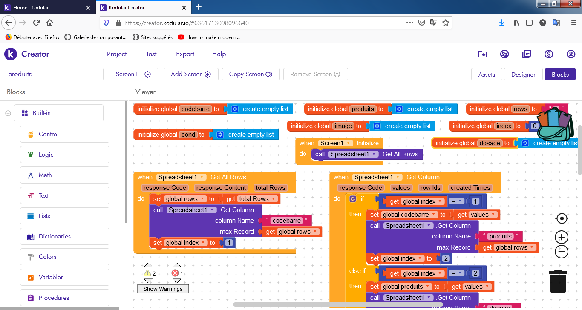Open the account profile icon
This screenshot has height=310, width=582.
tap(571, 54)
